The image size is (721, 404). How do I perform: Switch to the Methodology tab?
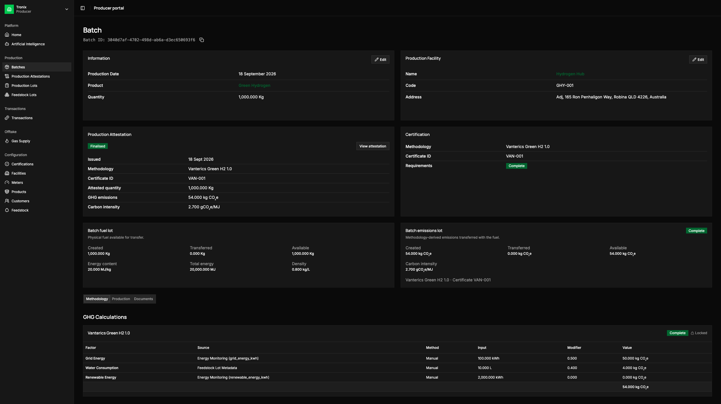pos(97,299)
